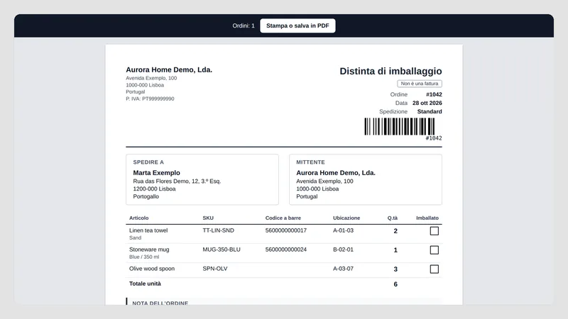Check the Imballato box for Linen tea towel

[434, 231]
